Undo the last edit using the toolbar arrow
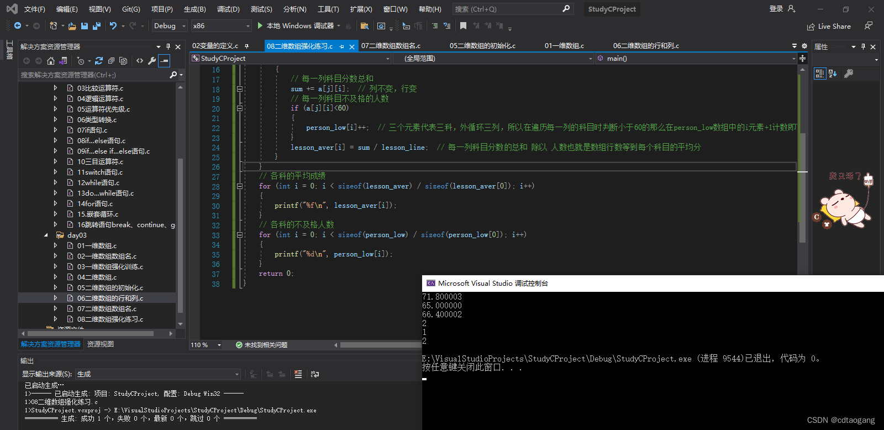884x430 pixels. pyautogui.click(x=113, y=26)
